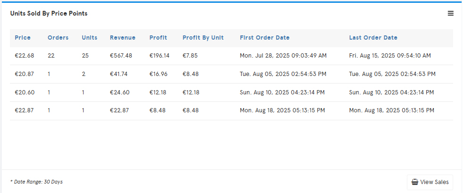
Task: Click the €196.14 profit value
Action: click(160, 56)
